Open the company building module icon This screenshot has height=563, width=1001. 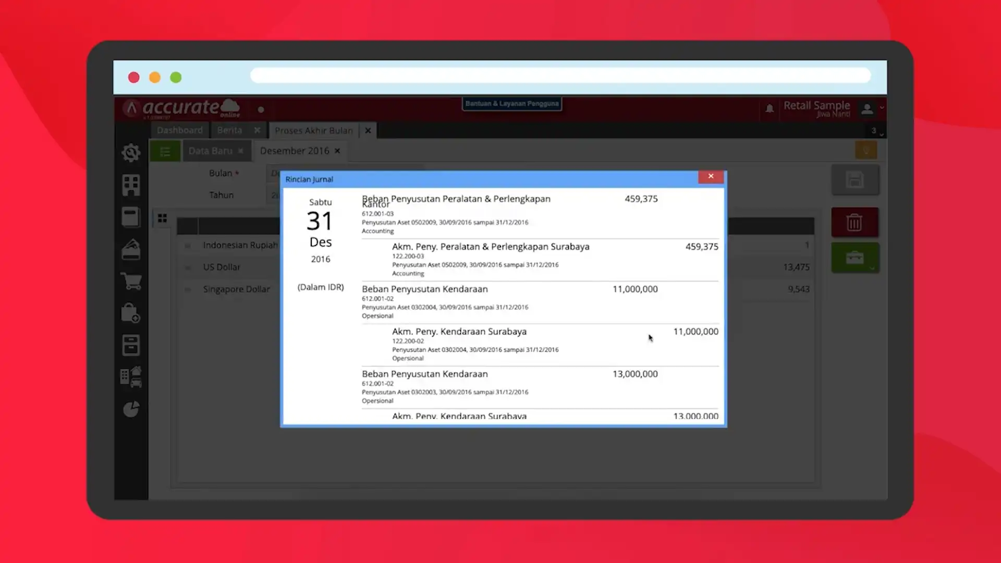tap(131, 185)
